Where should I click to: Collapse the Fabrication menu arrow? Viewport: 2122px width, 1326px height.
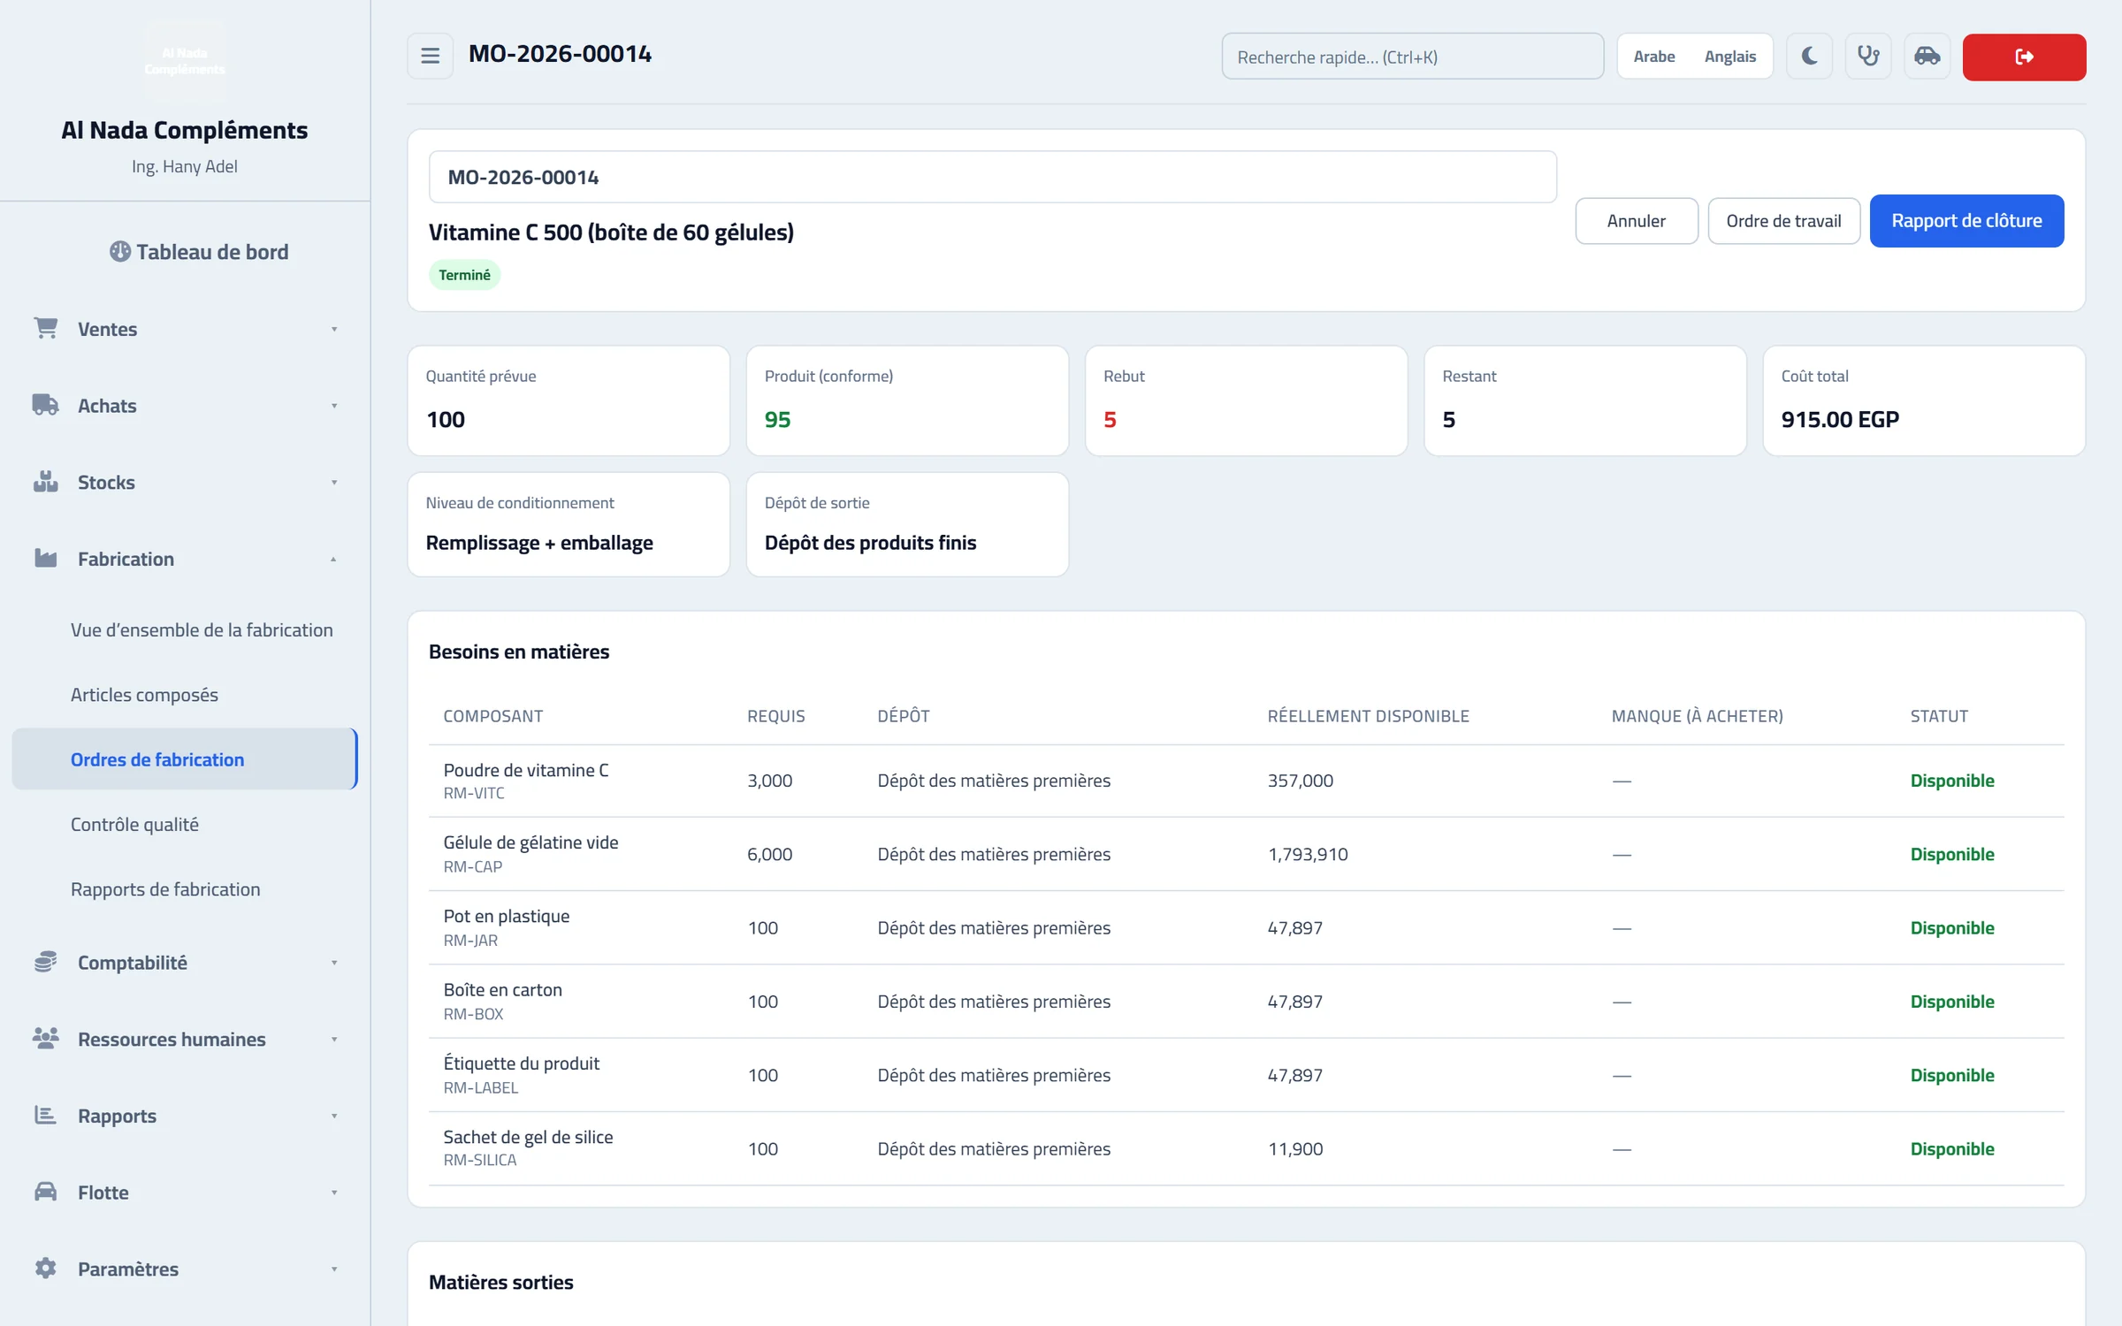click(x=334, y=560)
